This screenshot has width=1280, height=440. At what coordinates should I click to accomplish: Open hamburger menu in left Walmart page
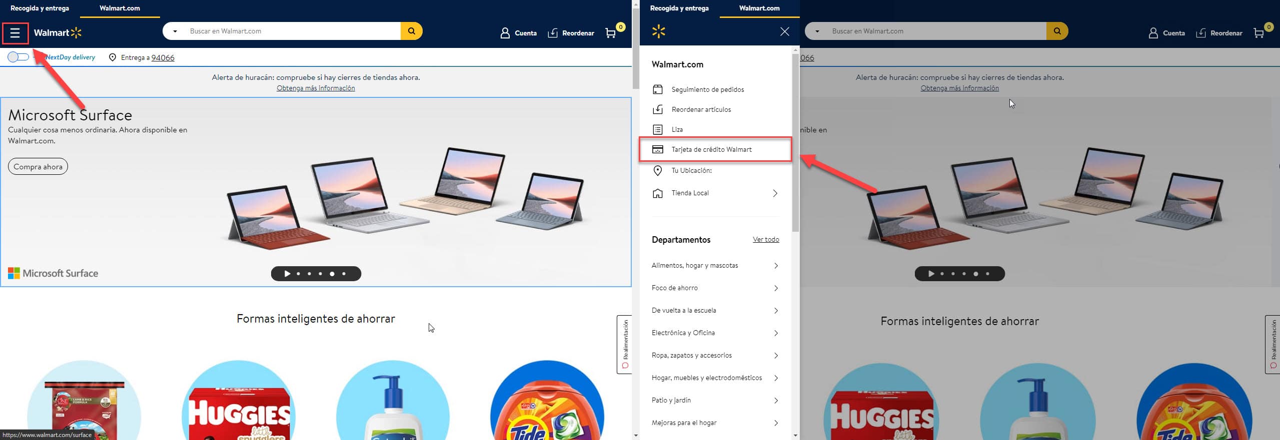pos(15,33)
